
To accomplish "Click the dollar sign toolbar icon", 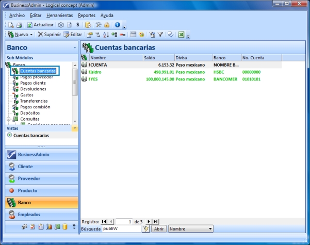I will pos(77,25).
